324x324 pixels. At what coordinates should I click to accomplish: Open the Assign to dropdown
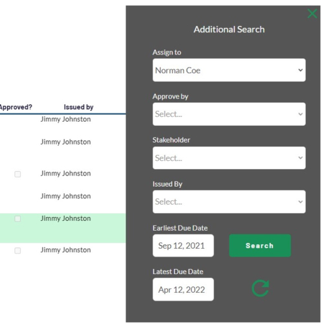click(229, 70)
